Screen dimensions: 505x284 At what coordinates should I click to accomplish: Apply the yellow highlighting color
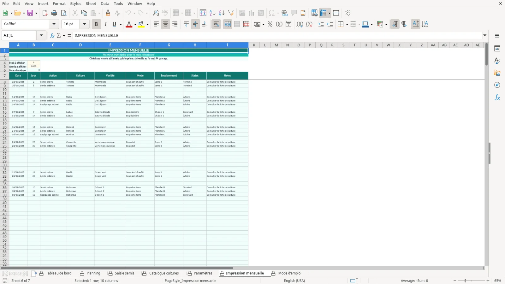click(141, 24)
